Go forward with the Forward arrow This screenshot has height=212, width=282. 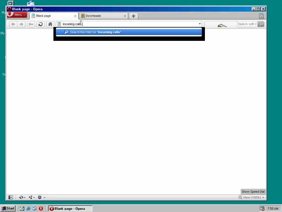[21, 24]
